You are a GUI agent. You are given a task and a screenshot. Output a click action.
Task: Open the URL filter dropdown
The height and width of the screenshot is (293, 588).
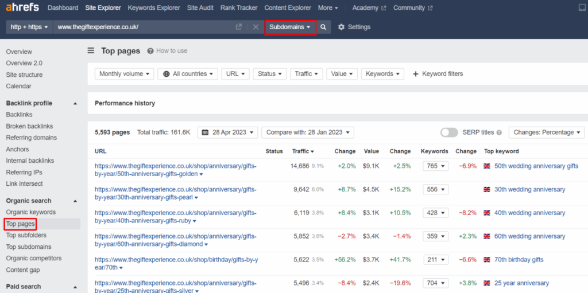(x=235, y=74)
